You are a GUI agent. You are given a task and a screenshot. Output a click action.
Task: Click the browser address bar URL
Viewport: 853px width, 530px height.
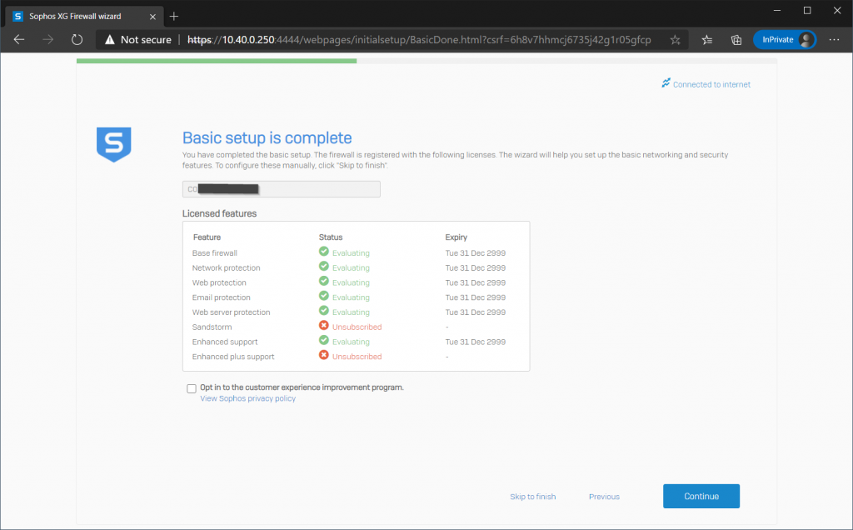tap(419, 40)
